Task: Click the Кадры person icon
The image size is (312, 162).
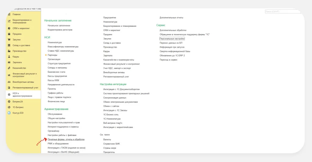Action: 9,57
